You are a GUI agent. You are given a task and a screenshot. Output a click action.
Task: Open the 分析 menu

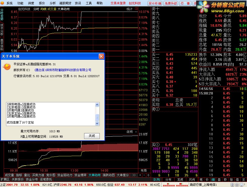[53, 3]
